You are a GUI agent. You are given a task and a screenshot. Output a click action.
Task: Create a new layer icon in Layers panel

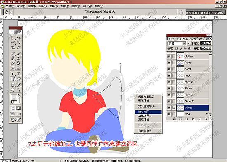(x=200, y=119)
